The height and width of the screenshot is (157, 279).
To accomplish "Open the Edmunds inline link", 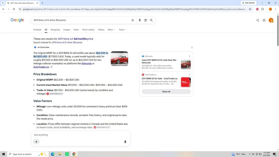I will click(87, 64).
